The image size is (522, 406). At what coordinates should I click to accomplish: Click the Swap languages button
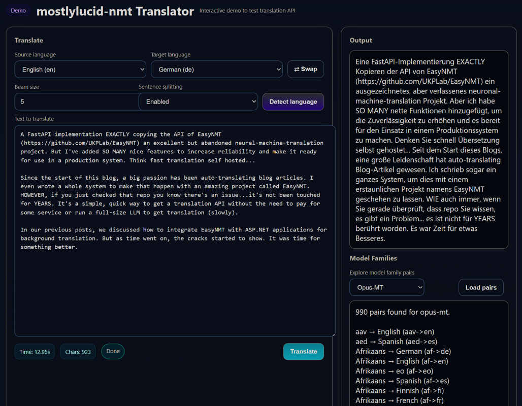click(306, 69)
